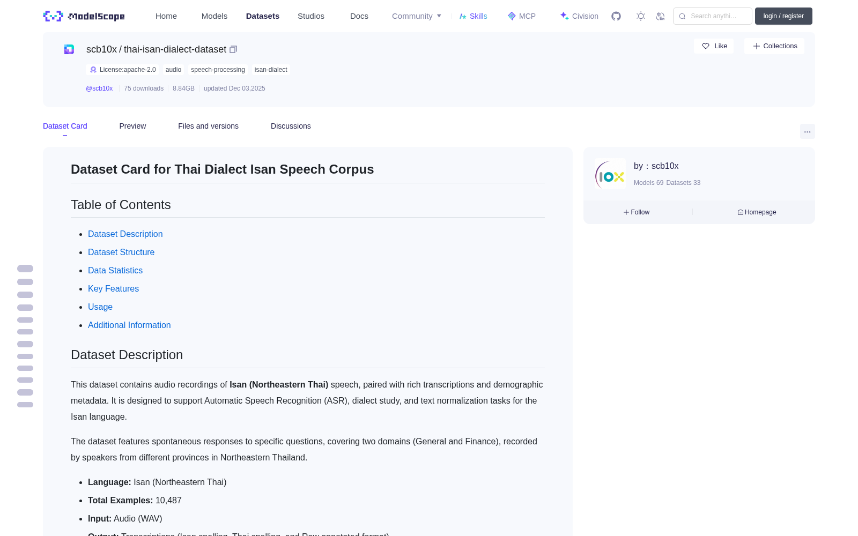This screenshot has width=858, height=536.
Task: Click 'updated Dec 03,2025' text
Action: click(234, 88)
